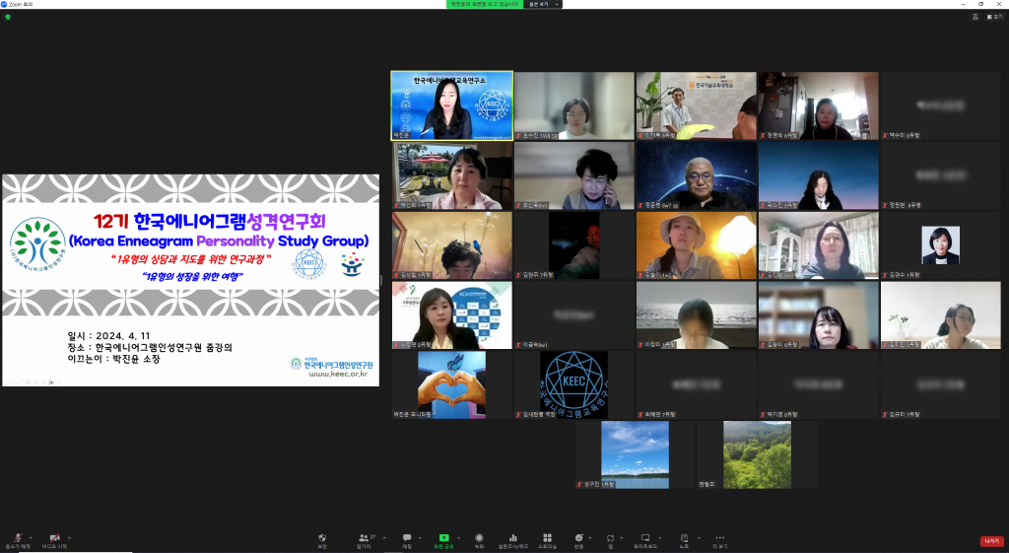This screenshot has height=553, width=1009.
Task: Click the red Leave meeting button
Action: pos(991,541)
